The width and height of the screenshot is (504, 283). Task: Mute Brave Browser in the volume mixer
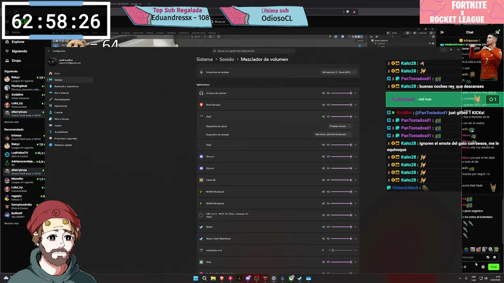point(323,105)
